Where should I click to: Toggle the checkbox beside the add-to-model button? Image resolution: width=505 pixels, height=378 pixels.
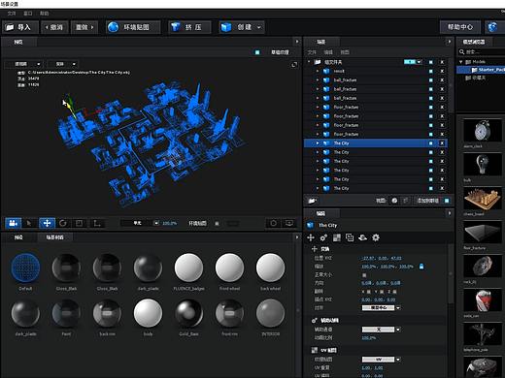tap(447, 201)
